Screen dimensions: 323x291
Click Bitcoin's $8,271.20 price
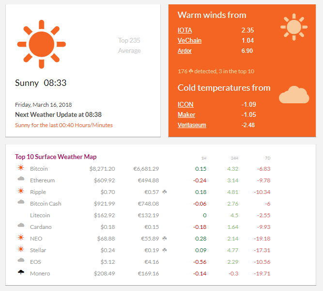(x=102, y=169)
